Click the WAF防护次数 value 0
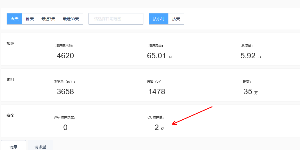The height and width of the screenshot is (150, 300). click(x=65, y=127)
